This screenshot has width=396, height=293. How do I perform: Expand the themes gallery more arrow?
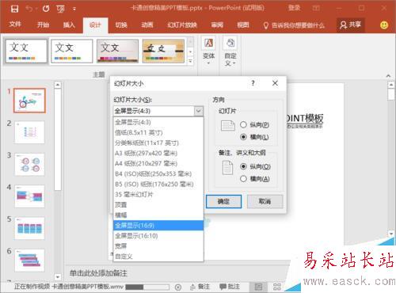pyautogui.click(x=190, y=61)
